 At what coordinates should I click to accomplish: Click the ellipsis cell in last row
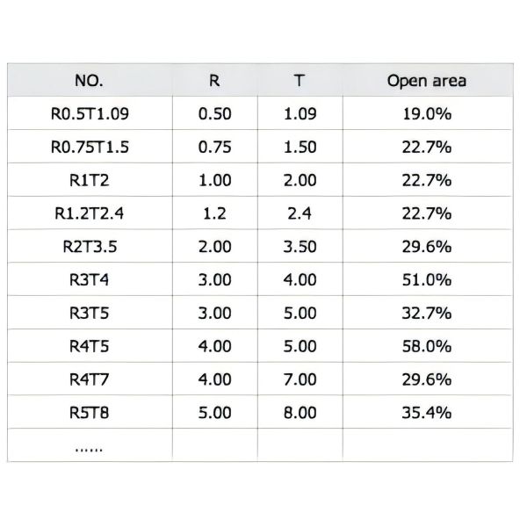(x=90, y=446)
